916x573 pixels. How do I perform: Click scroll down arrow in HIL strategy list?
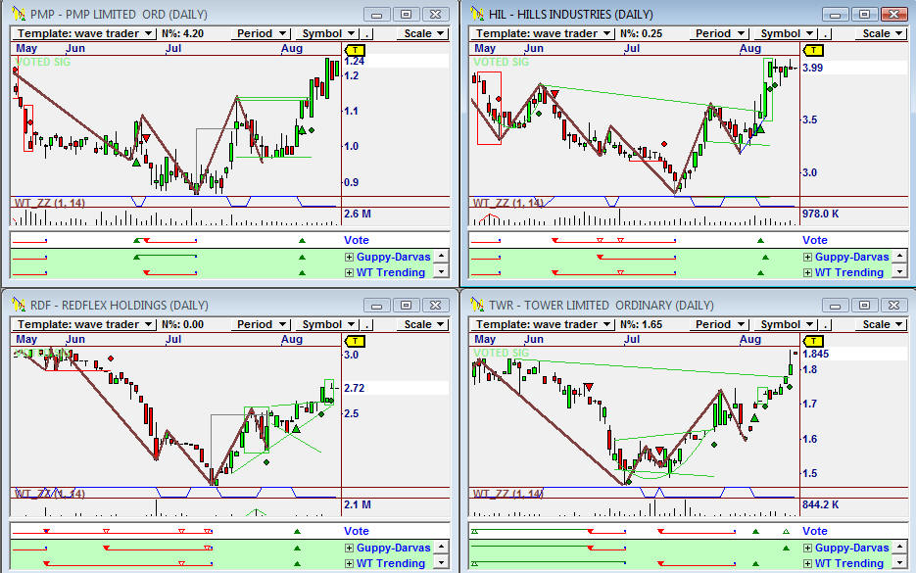[900, 271]
